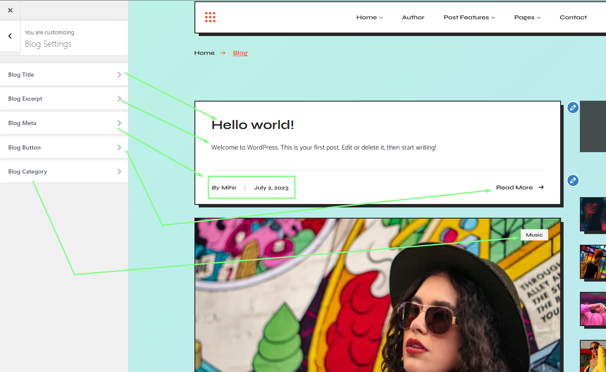Open the colorful mural sidebar thumbnail
Viewport: 606px width, 372px height.
click(593, 261)
